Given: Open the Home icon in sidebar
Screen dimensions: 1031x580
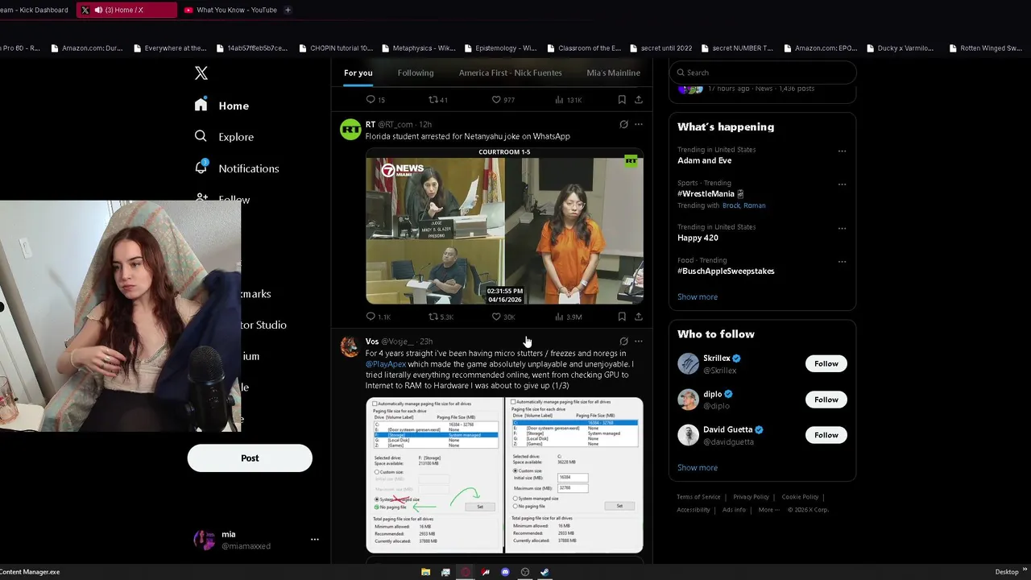Looking at the screenshot, I should (201, 105).
